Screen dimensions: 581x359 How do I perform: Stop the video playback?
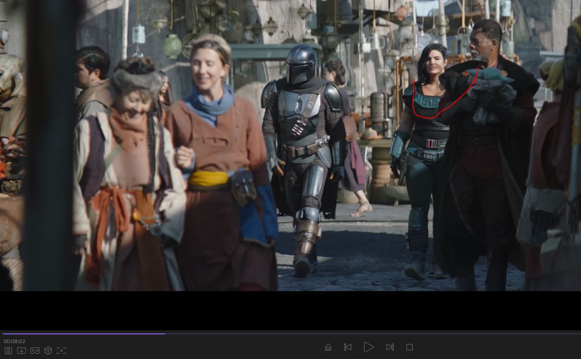coord(410,347)
